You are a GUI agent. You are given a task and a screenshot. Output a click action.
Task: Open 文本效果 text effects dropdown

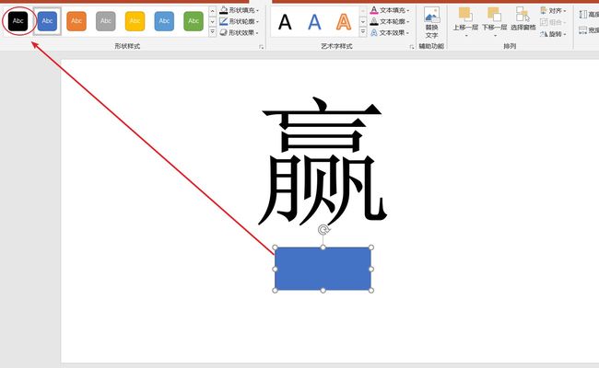click(x=390, y=33)
